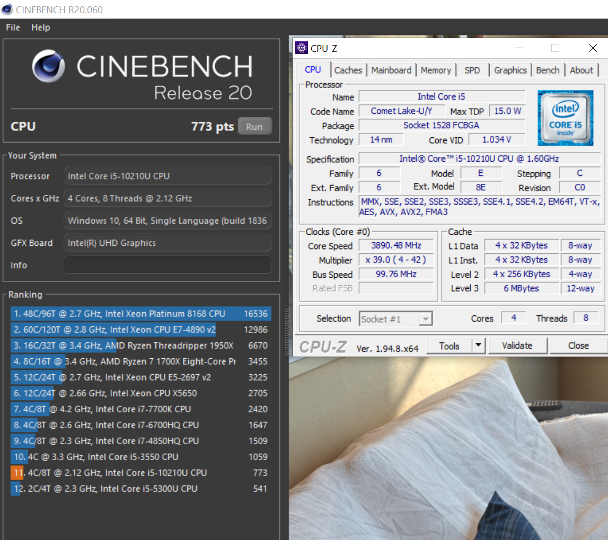Click the Code Name value Comet Lake-U/Y
Screen dimensions: 608x540
[x=401, y=111]
